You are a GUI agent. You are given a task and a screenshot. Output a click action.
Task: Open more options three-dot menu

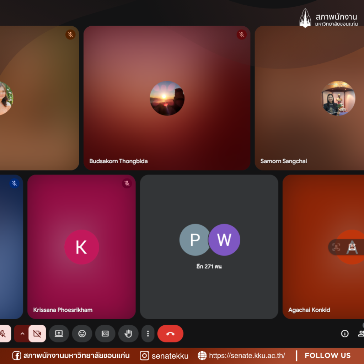(148, 333)
